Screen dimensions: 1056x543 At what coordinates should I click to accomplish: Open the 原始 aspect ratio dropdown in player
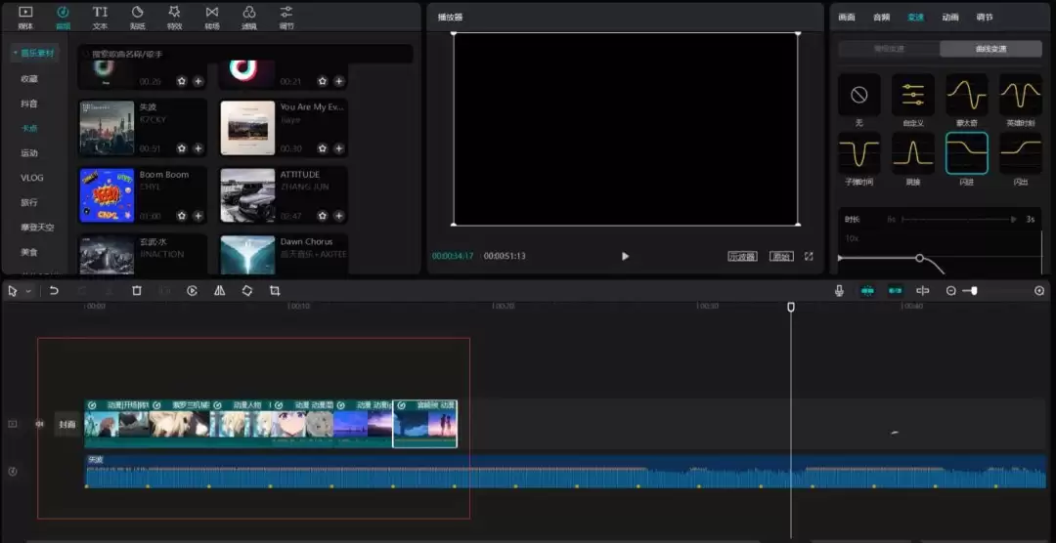[x=781, y=257]
